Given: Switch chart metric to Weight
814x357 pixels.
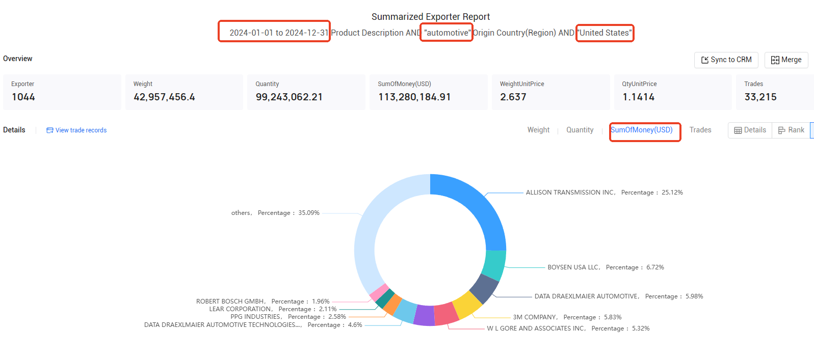Looking at the screenshot, I should pos(538,130).
